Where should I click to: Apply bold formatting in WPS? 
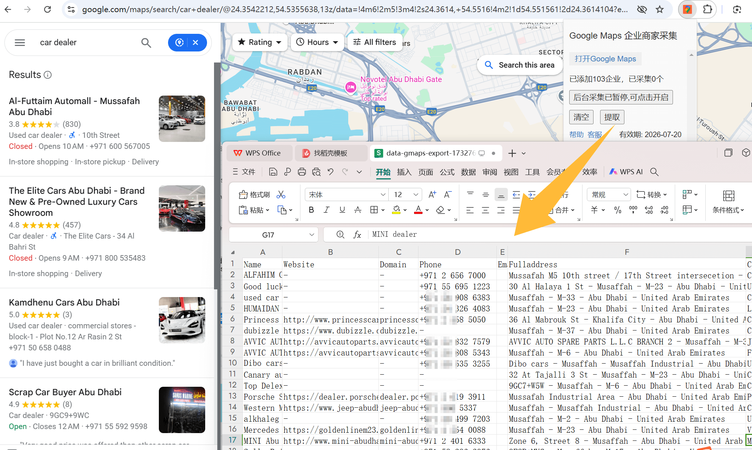(x=311, y=210)
